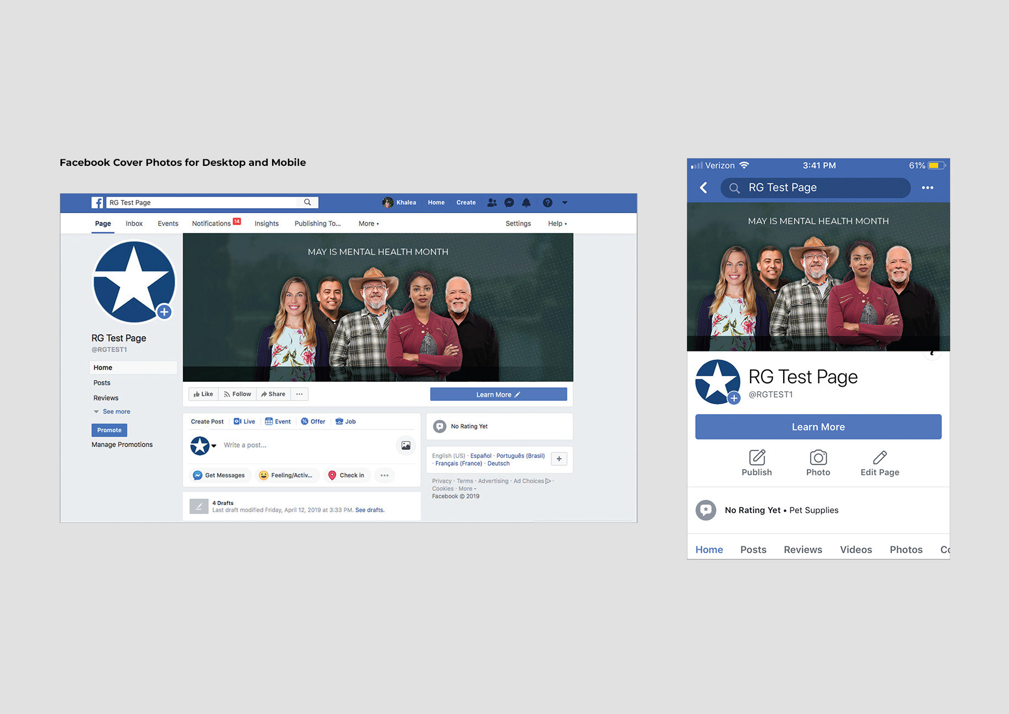Image resolution: width=1009 pixels, height=714 pixels.
Task: Select Posts in left sidebar
Action: coord(102,383)
